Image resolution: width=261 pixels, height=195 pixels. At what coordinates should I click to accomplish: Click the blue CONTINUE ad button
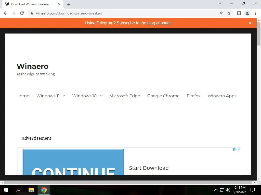[x=73, y=162]
